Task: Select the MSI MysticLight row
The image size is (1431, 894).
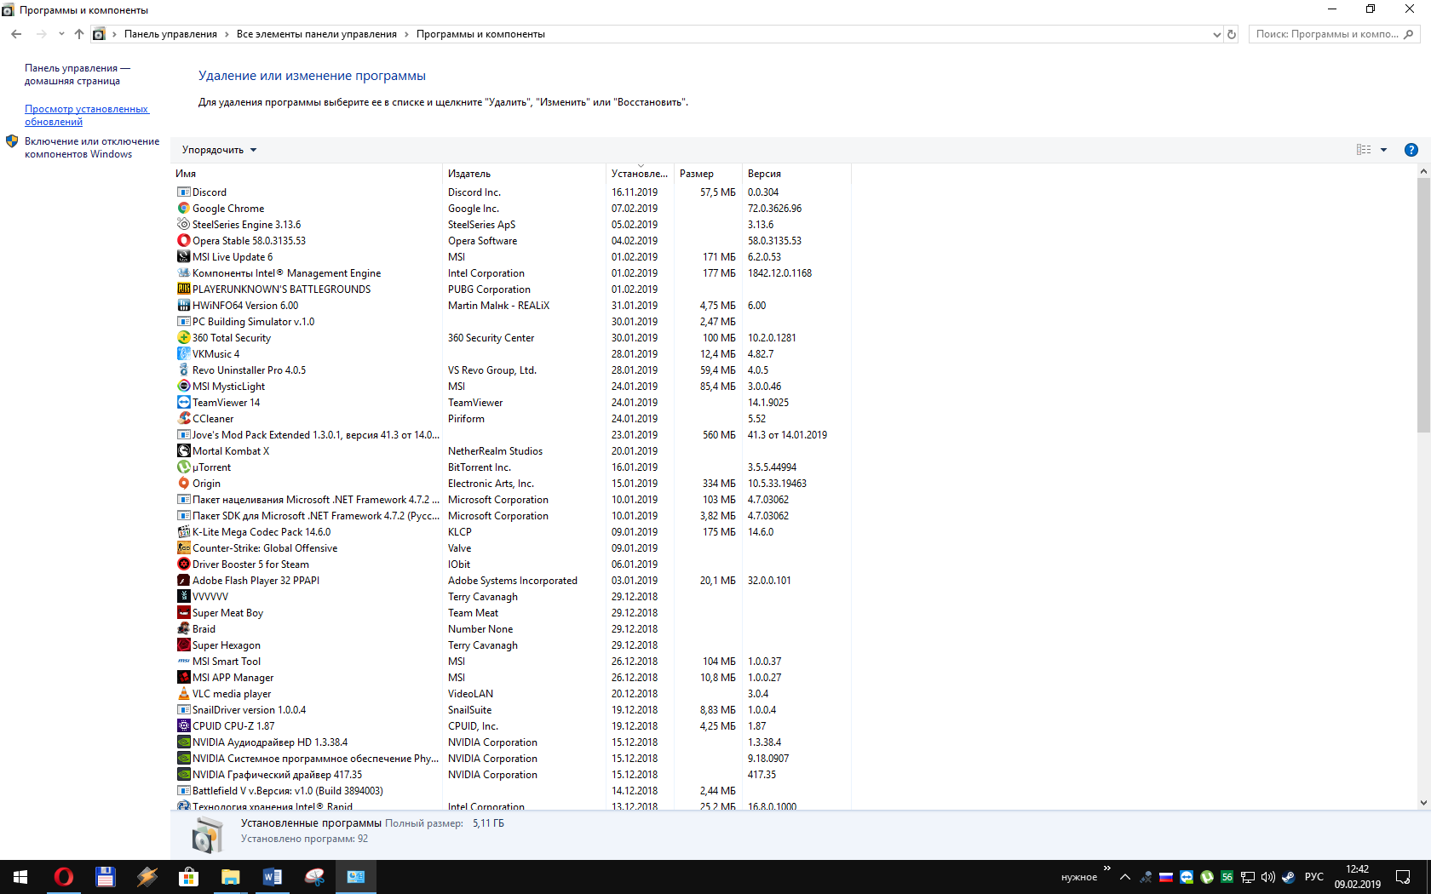Action: pyautogui.click(x=511, y=387)
